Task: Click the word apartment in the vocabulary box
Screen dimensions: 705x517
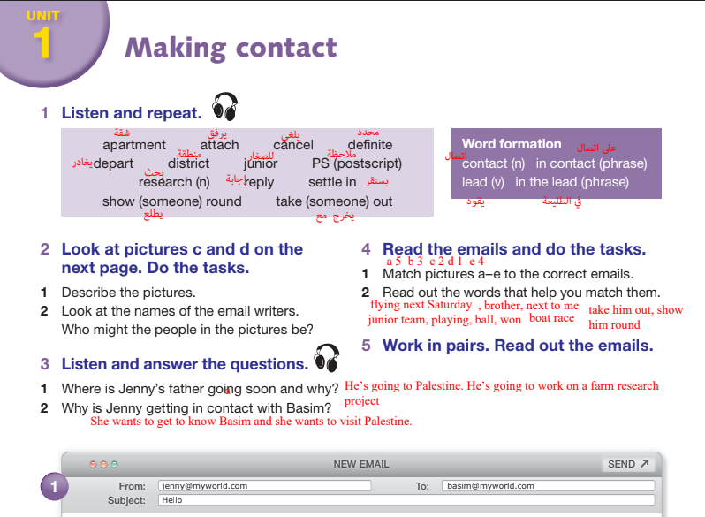Action: coord(134,145)
